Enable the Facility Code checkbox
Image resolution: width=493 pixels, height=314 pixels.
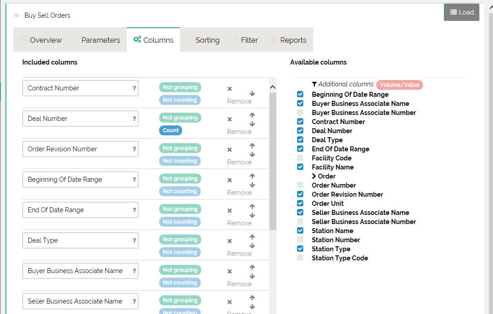coord(300,158)
